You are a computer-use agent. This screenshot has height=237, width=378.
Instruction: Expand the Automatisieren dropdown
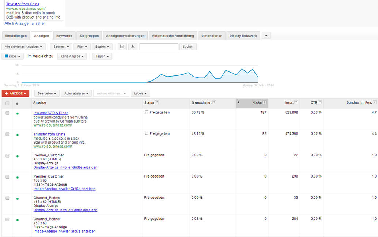pos(76,93)
